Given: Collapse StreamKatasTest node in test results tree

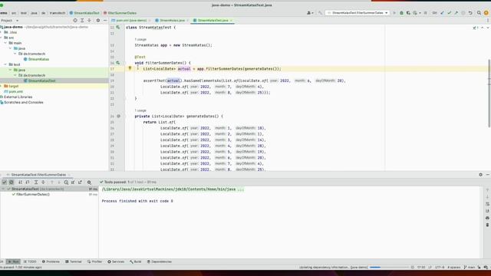Looking at the screenshot, I should (x=3, y=189).
